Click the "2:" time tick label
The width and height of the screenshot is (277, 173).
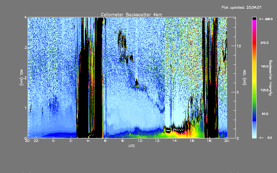(x=71, y=141)
